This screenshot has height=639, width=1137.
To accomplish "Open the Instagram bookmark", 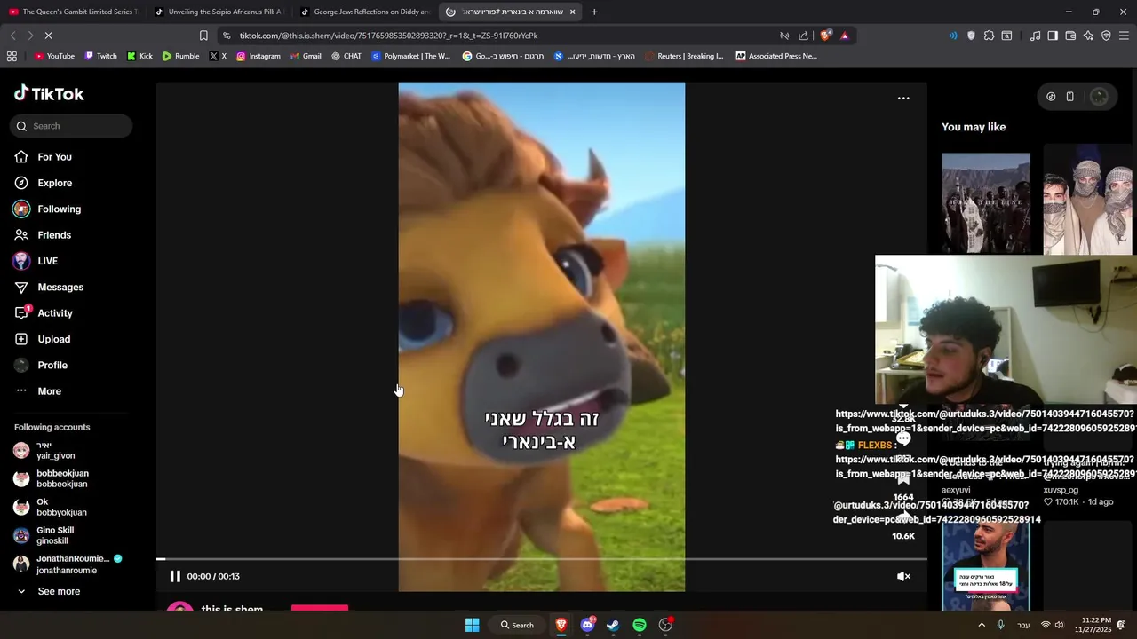I will click(x=258, y=56).
